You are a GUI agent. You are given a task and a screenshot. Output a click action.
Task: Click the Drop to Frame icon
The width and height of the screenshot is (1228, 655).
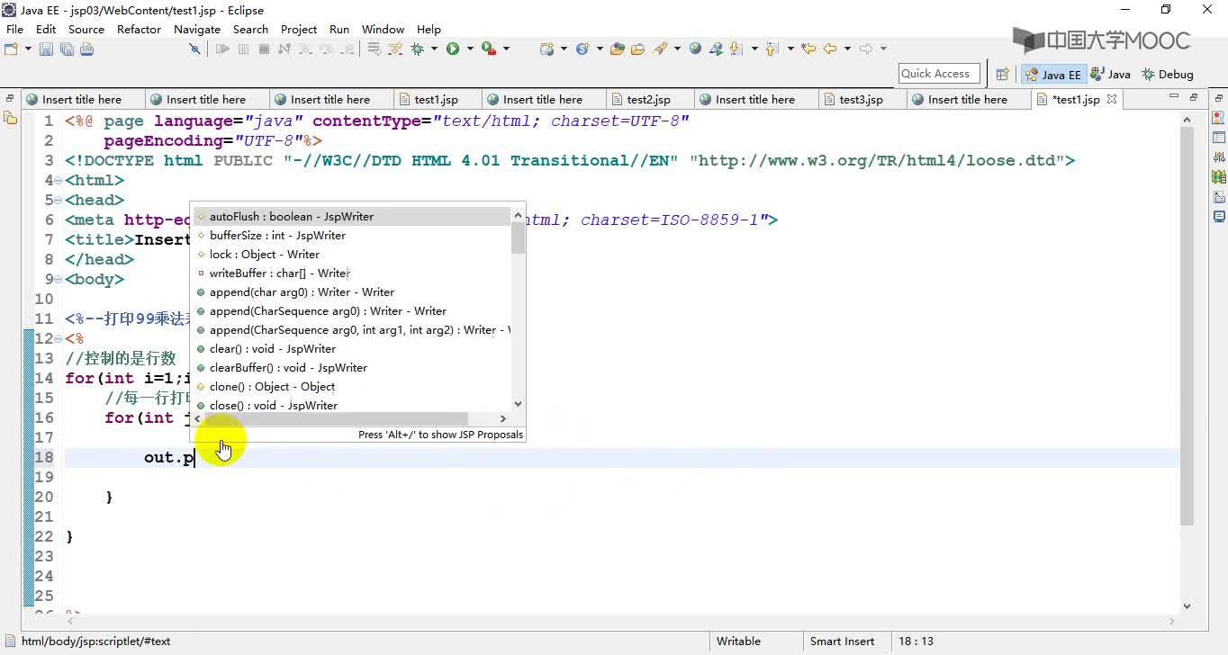pyautogui.click(x=373, y=49)
